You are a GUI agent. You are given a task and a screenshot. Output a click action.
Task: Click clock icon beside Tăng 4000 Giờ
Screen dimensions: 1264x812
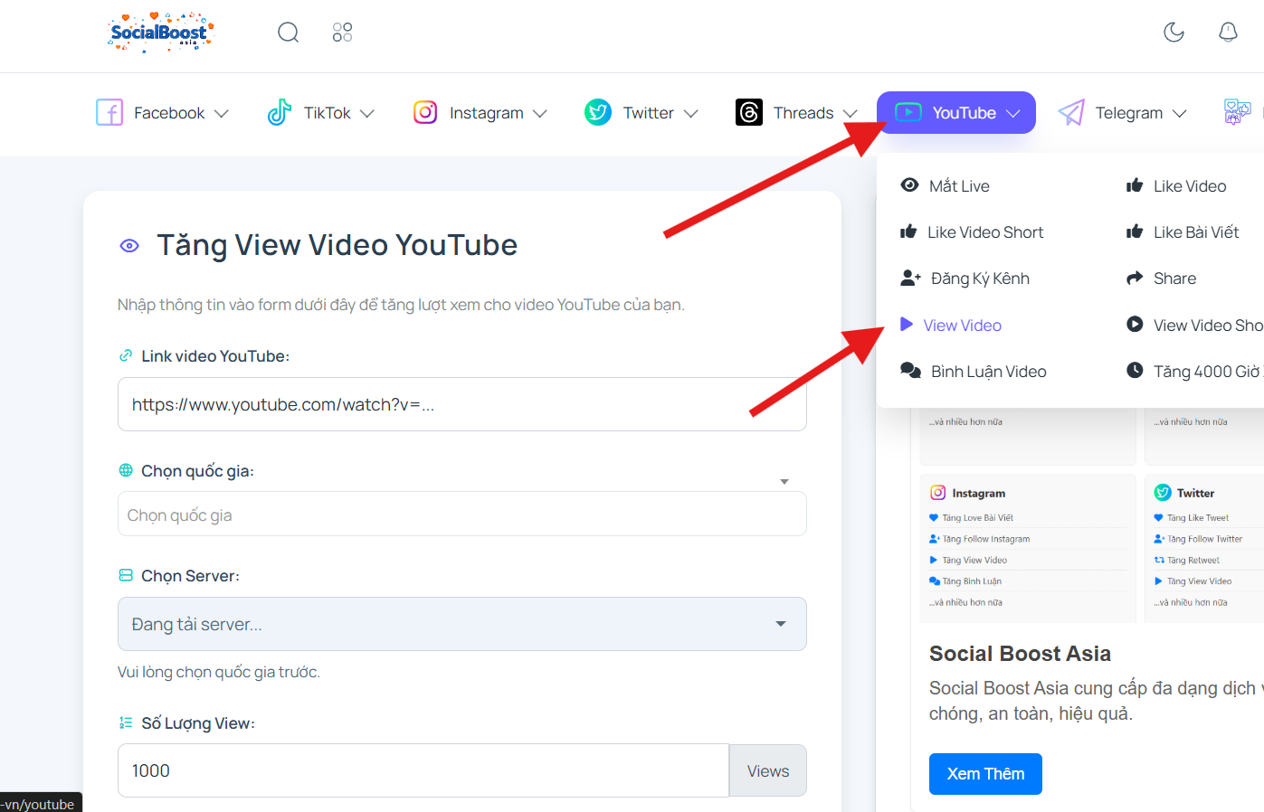click(1135, 370)
